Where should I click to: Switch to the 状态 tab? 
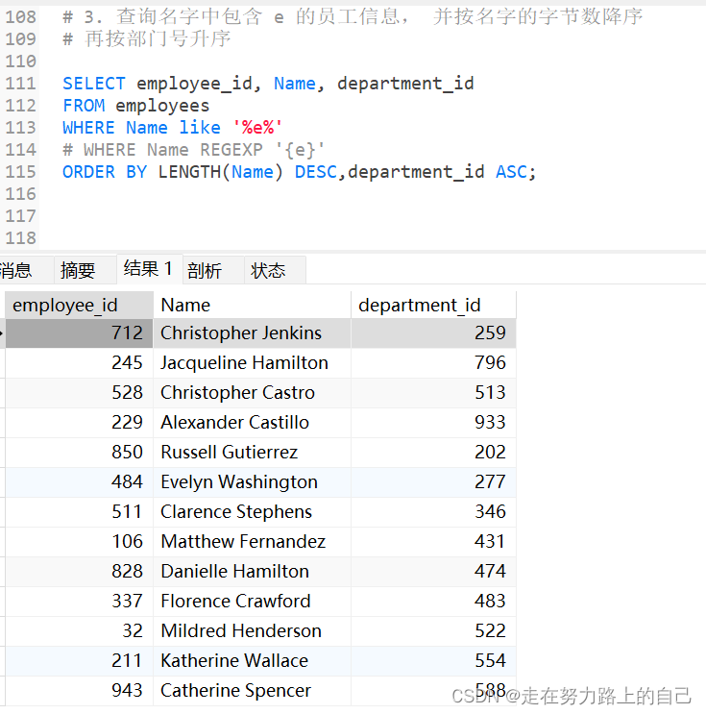(275, 270)
